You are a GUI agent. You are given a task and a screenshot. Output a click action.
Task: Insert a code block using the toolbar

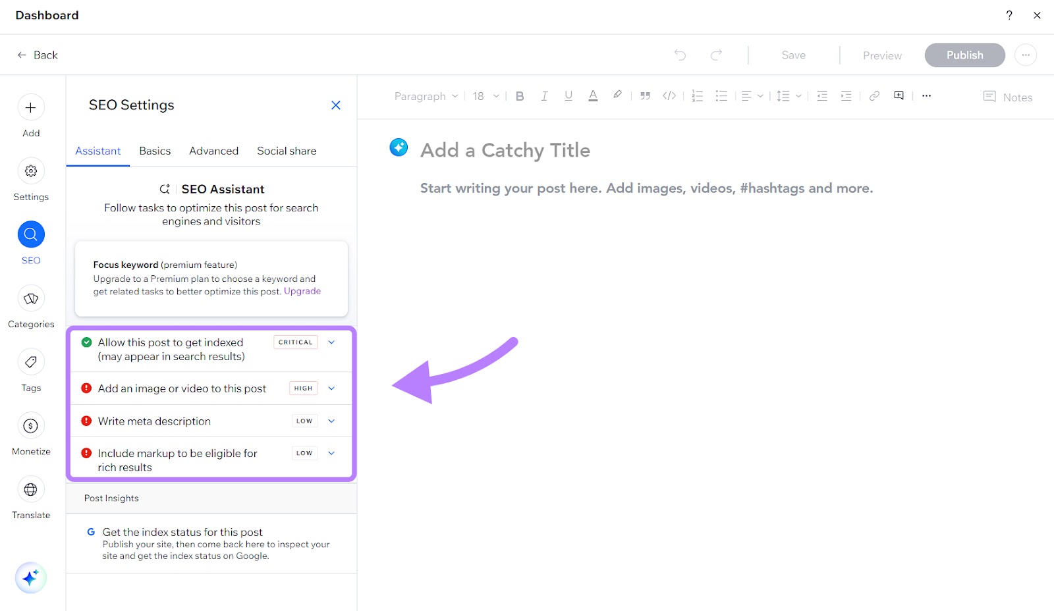pyautogui.click(x=669, y=96)
